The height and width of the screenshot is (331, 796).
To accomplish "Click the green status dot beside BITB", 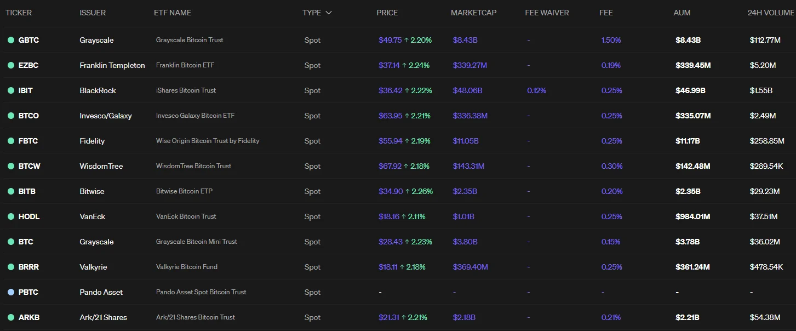I will [x=10, y=191].
